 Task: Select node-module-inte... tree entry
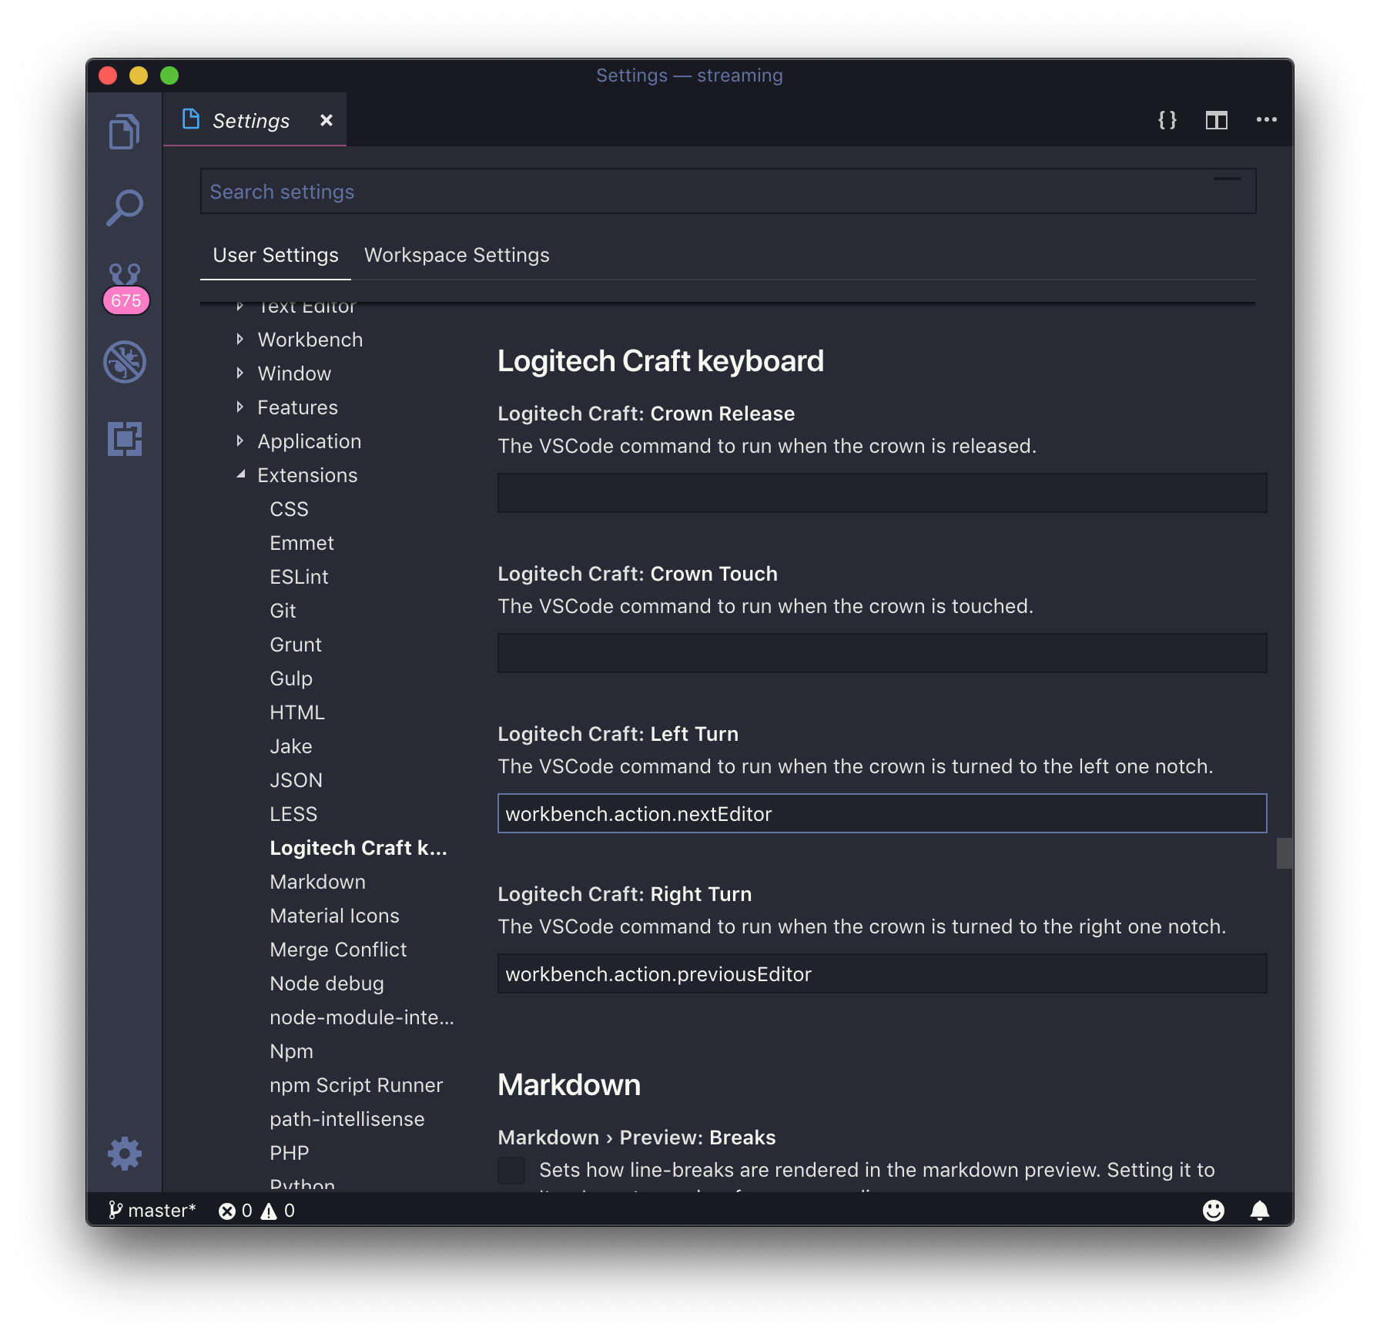[362, 1017]
